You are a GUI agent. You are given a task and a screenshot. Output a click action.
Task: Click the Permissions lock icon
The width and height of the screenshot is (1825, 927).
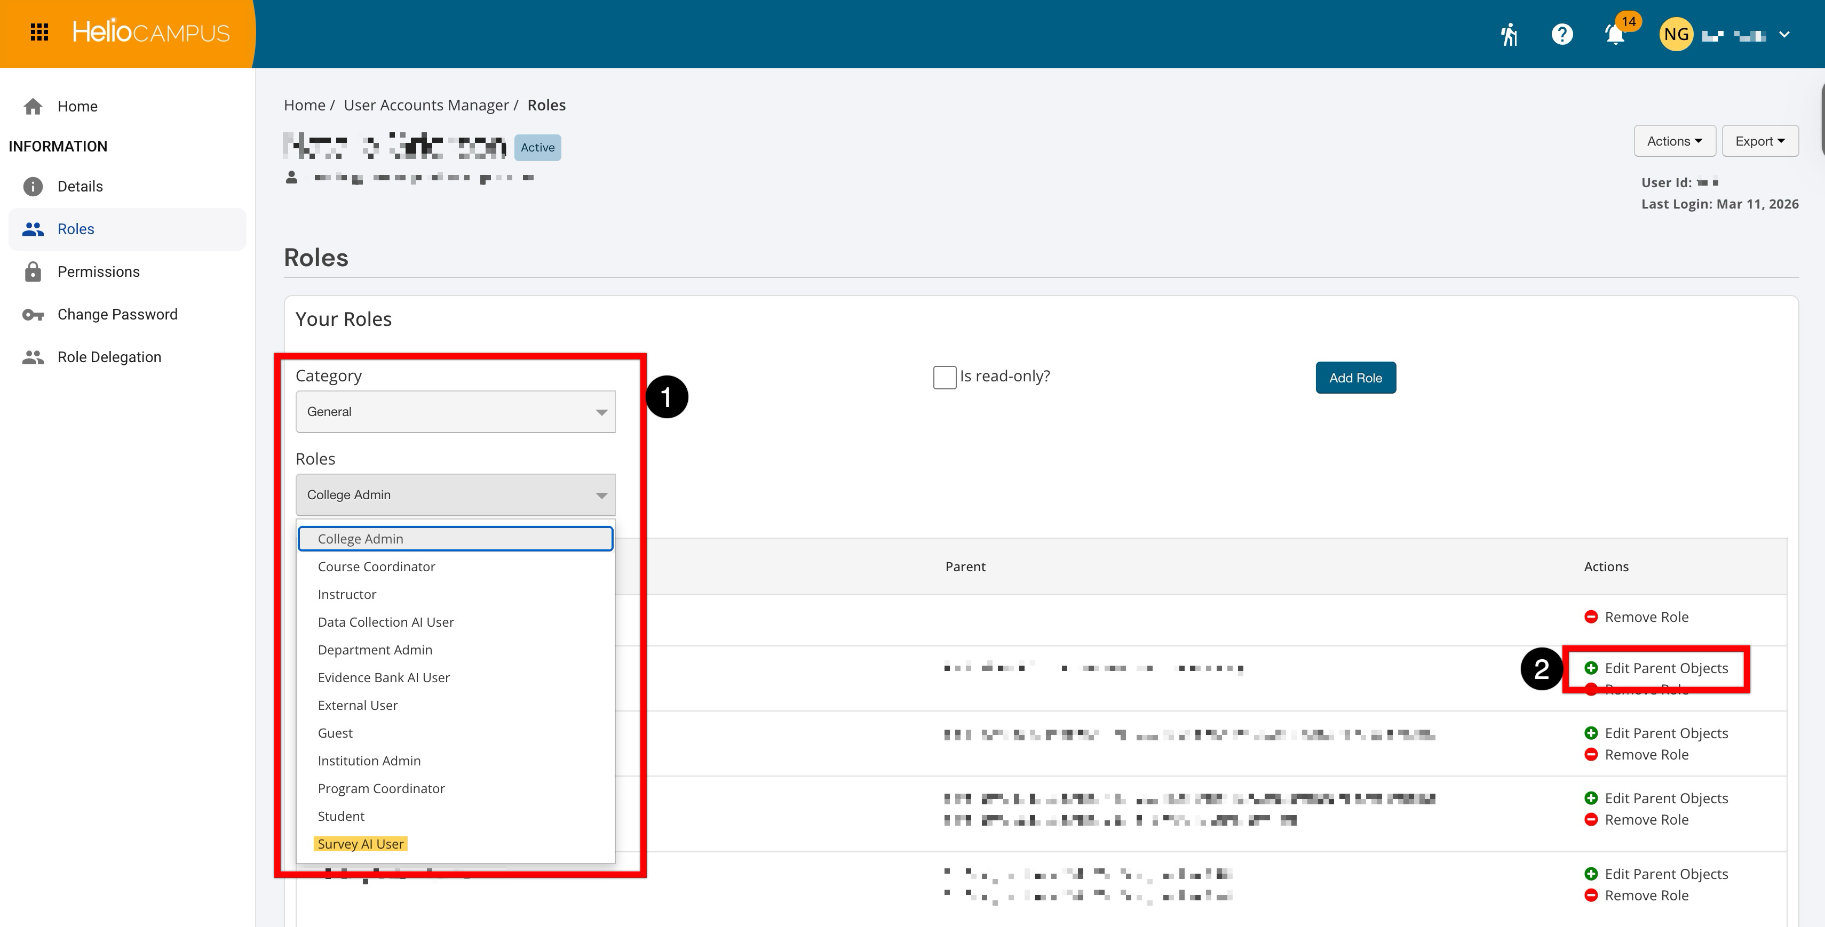(33, 272)
